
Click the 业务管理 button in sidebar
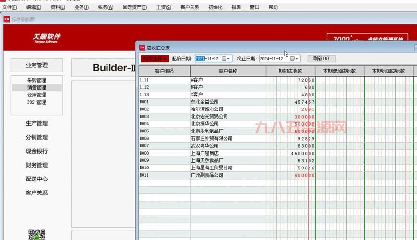coord(36,65)
